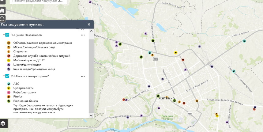Collapse the Пункти Незламності layer legend
The image size is (263, 132).
4,35
